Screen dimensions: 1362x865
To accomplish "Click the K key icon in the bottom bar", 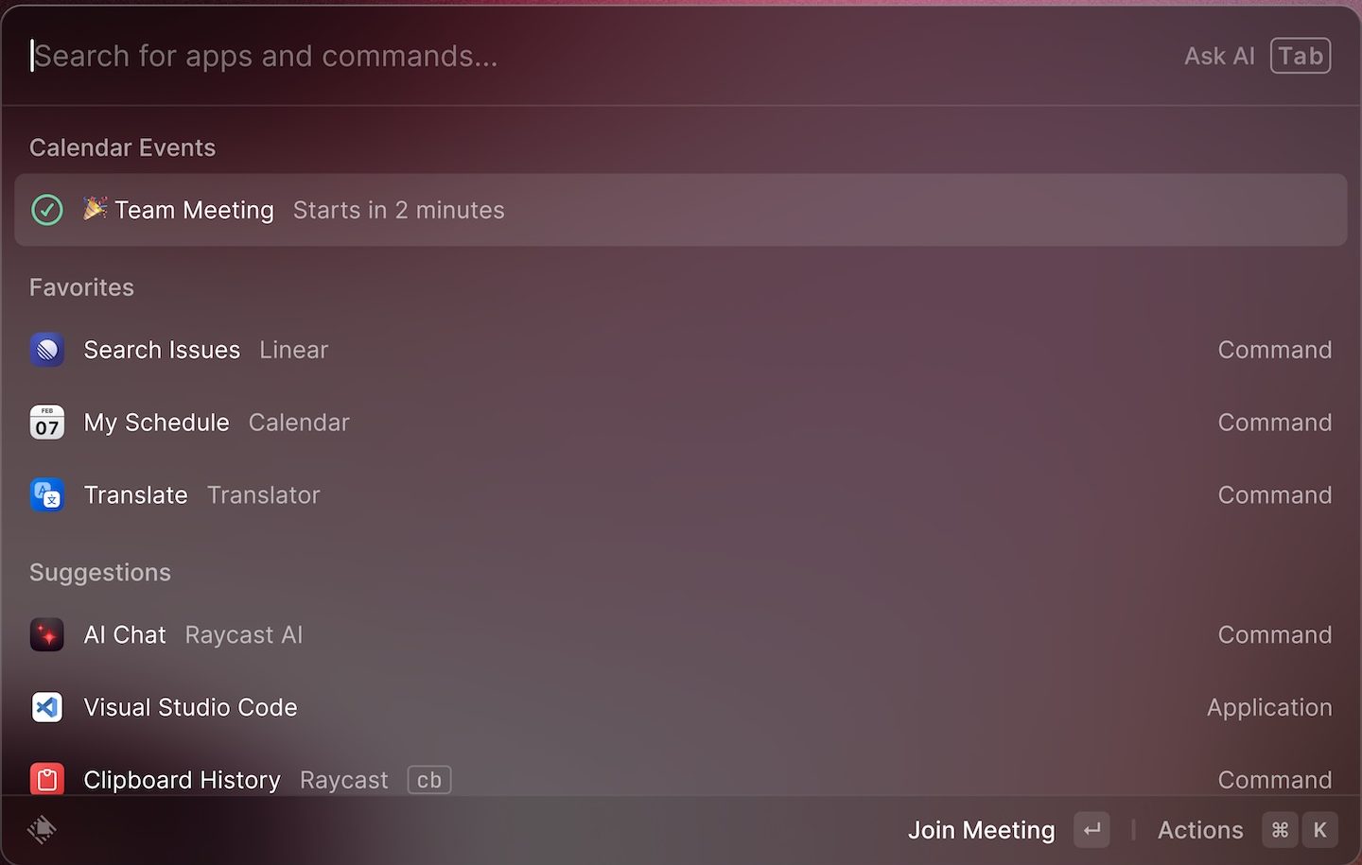I will (x=1320, y=830).
